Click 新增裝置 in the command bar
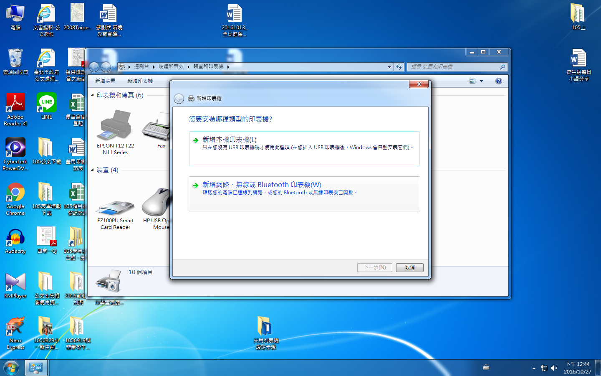The image size is (601, 376). click(105, 81)
